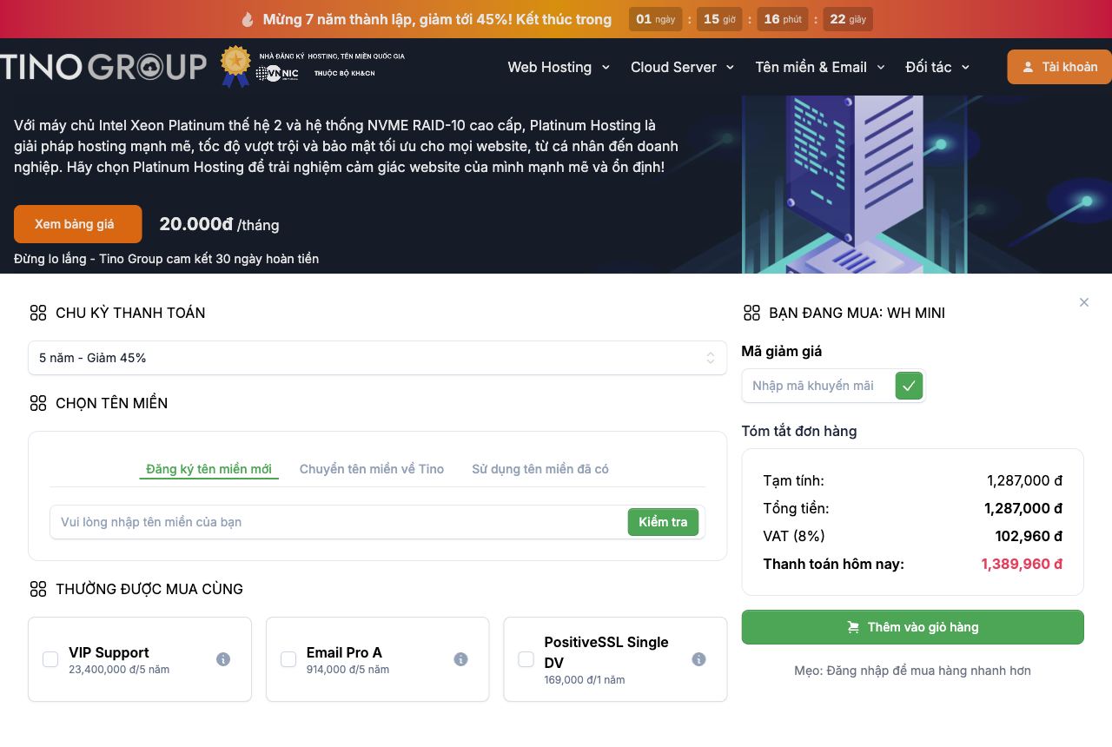Image resolution: width=1112 pixels, height=747 pixels.
Task: Click the 30 ngày hoàn tiền guarantee text
Action: tap(166, 259)
